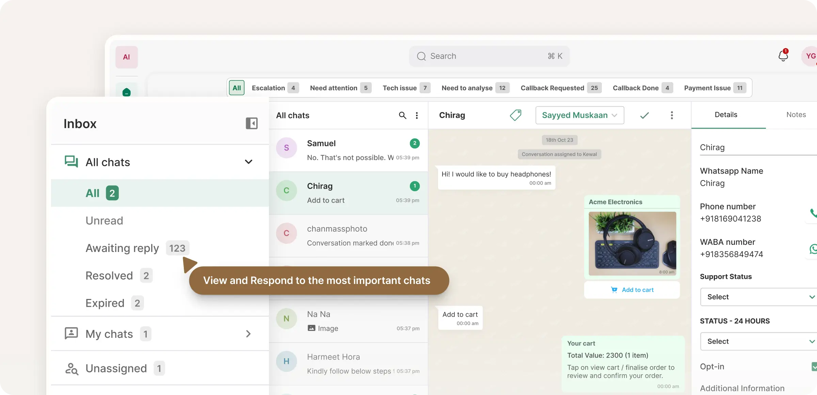Collapse the Inbox sidebar panel icon

tap(252, 123)
